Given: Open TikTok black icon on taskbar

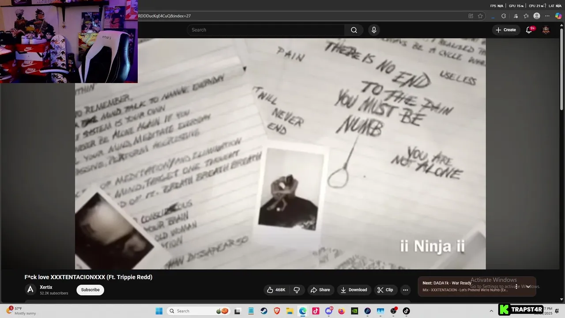Looking at the screenshot, I should coord(407,311).
